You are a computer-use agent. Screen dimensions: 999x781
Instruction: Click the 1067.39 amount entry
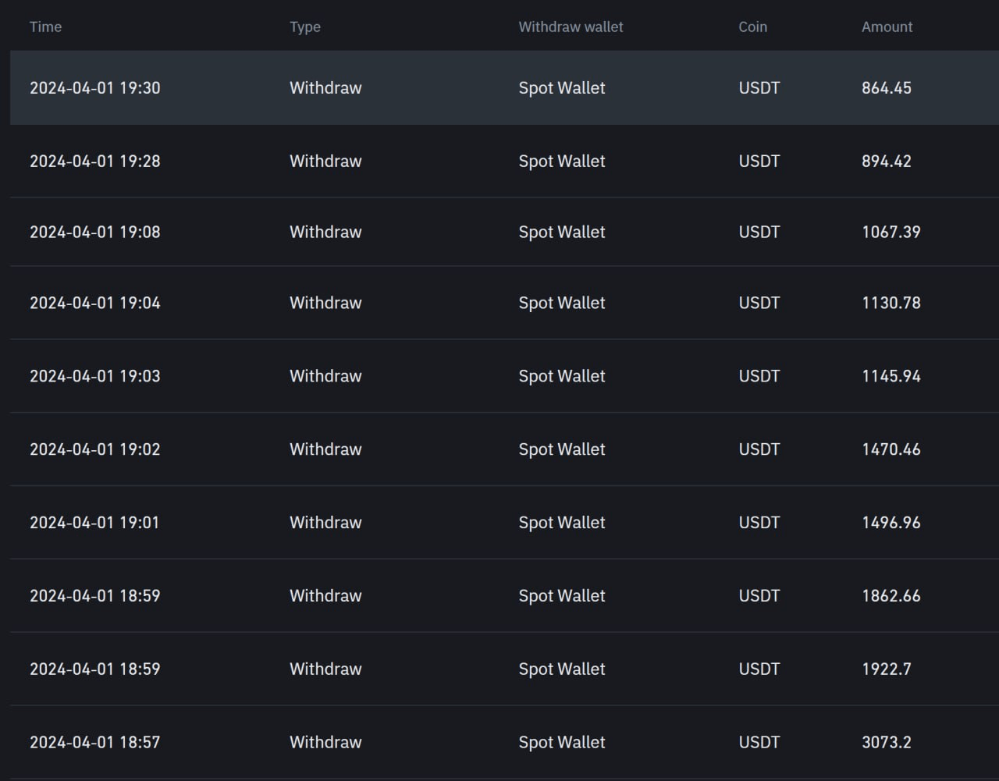pos(891,233)
